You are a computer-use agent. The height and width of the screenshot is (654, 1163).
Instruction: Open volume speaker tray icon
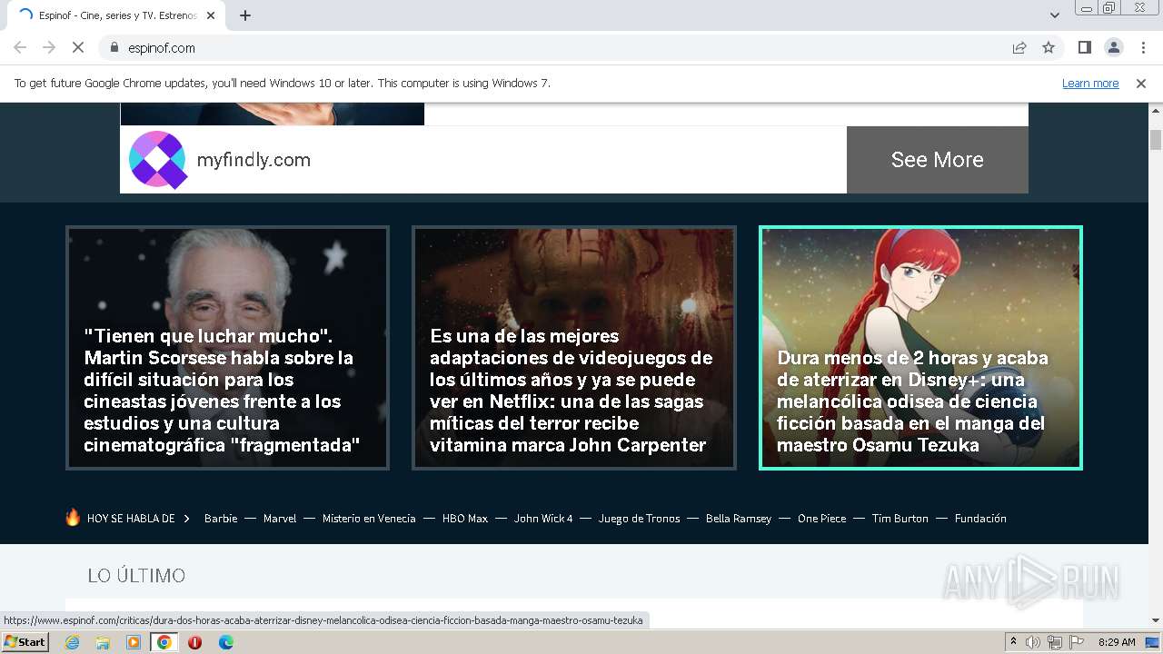coord(1033,642)
